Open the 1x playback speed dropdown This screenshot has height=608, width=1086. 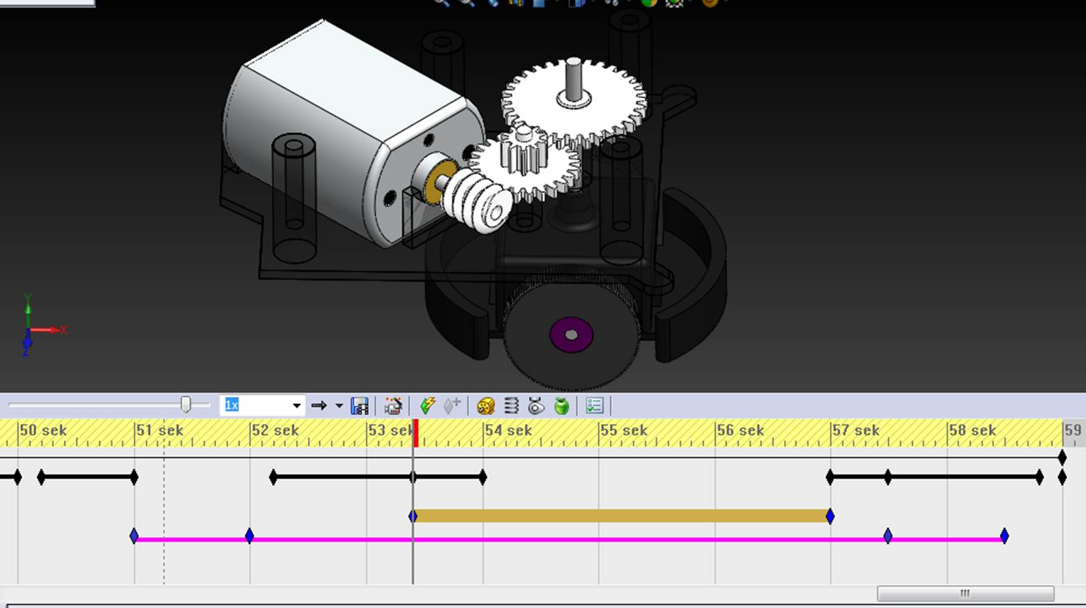point(296,405)
